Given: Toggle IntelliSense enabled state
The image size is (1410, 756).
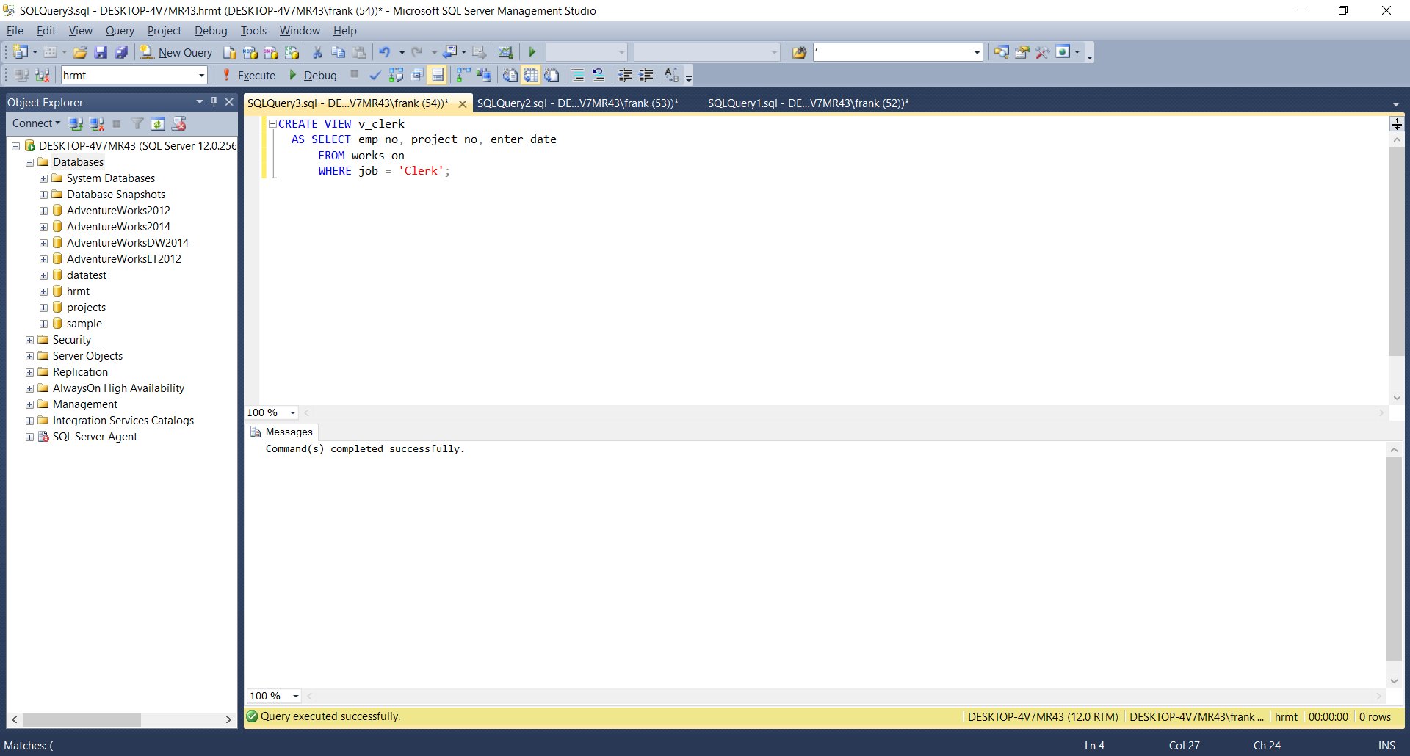Looking at the screenshot, I should pyautogui.click(x=437, y=75).
